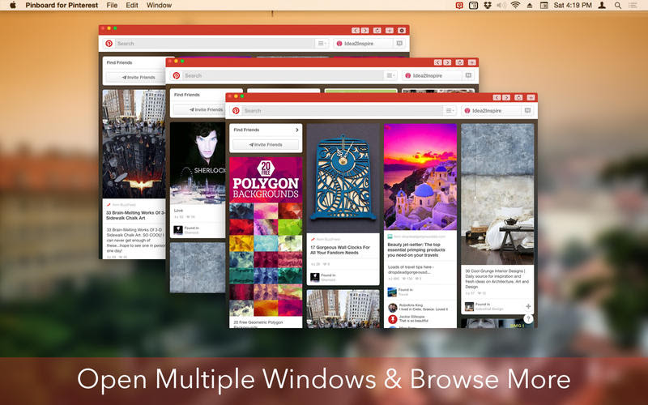Open Wi-Fi status menu
Image resolution: width=648 pixels, height=405 pixels.
[x=515, y=6]
